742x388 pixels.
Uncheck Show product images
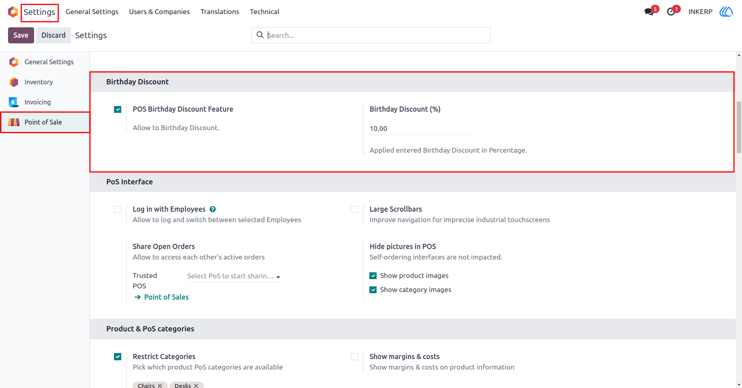373,276
